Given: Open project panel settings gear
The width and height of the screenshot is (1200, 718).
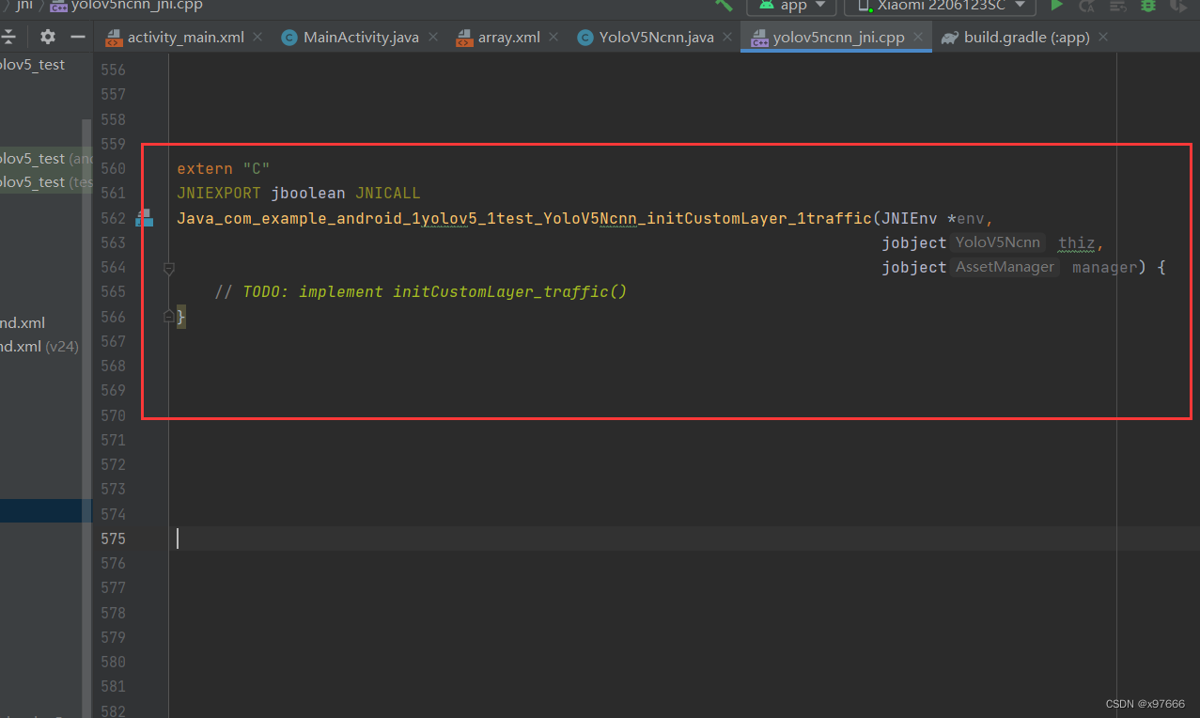Looking at the screenshot, I should point(48,37).
